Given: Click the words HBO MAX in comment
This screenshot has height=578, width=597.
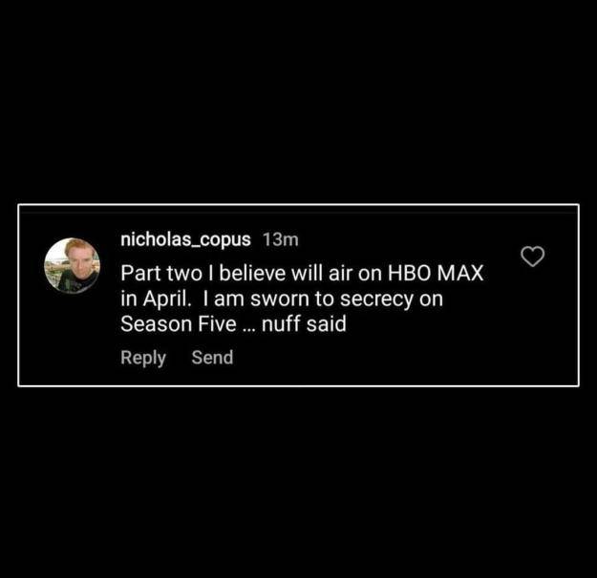Looking at the screenshot, I should [436, 273].
